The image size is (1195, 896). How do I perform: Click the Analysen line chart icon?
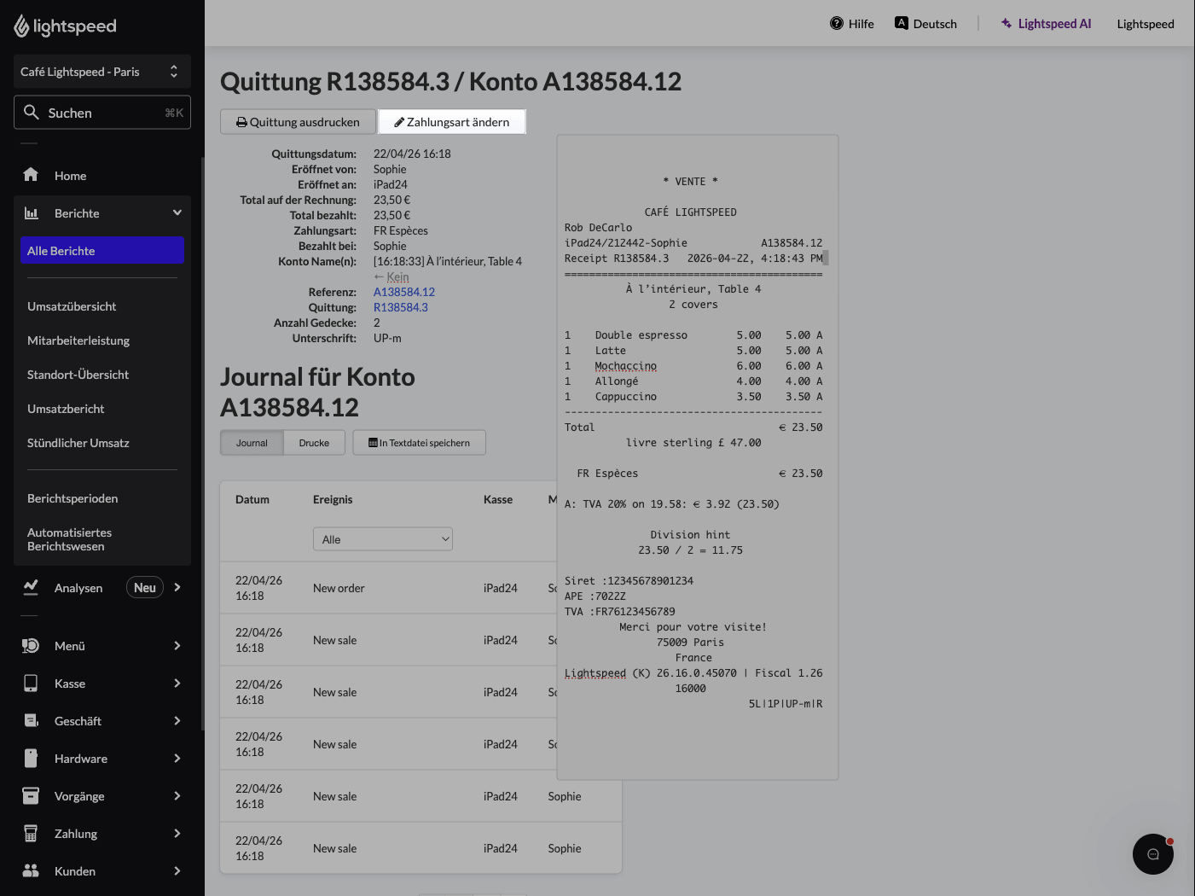point(31,587)
